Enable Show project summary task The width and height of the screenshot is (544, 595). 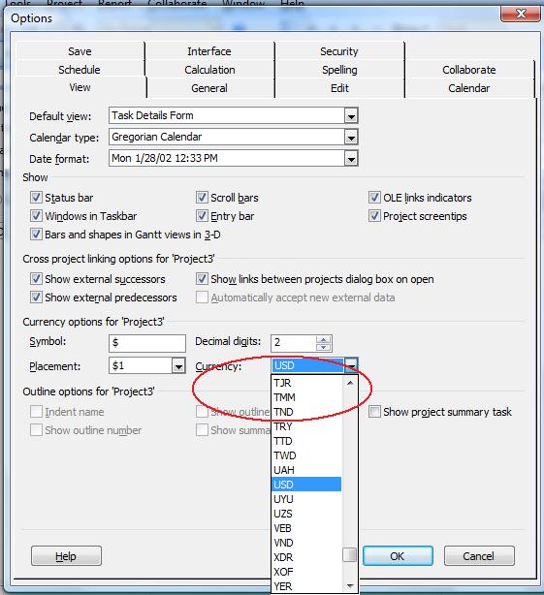pyautogui.click(x=374, y=412)
